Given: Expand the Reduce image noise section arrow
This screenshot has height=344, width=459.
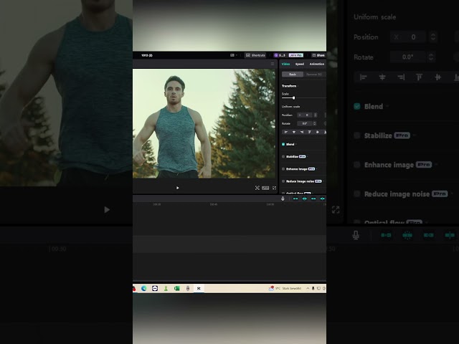Looking at the screenshot, I should [323, 181].
